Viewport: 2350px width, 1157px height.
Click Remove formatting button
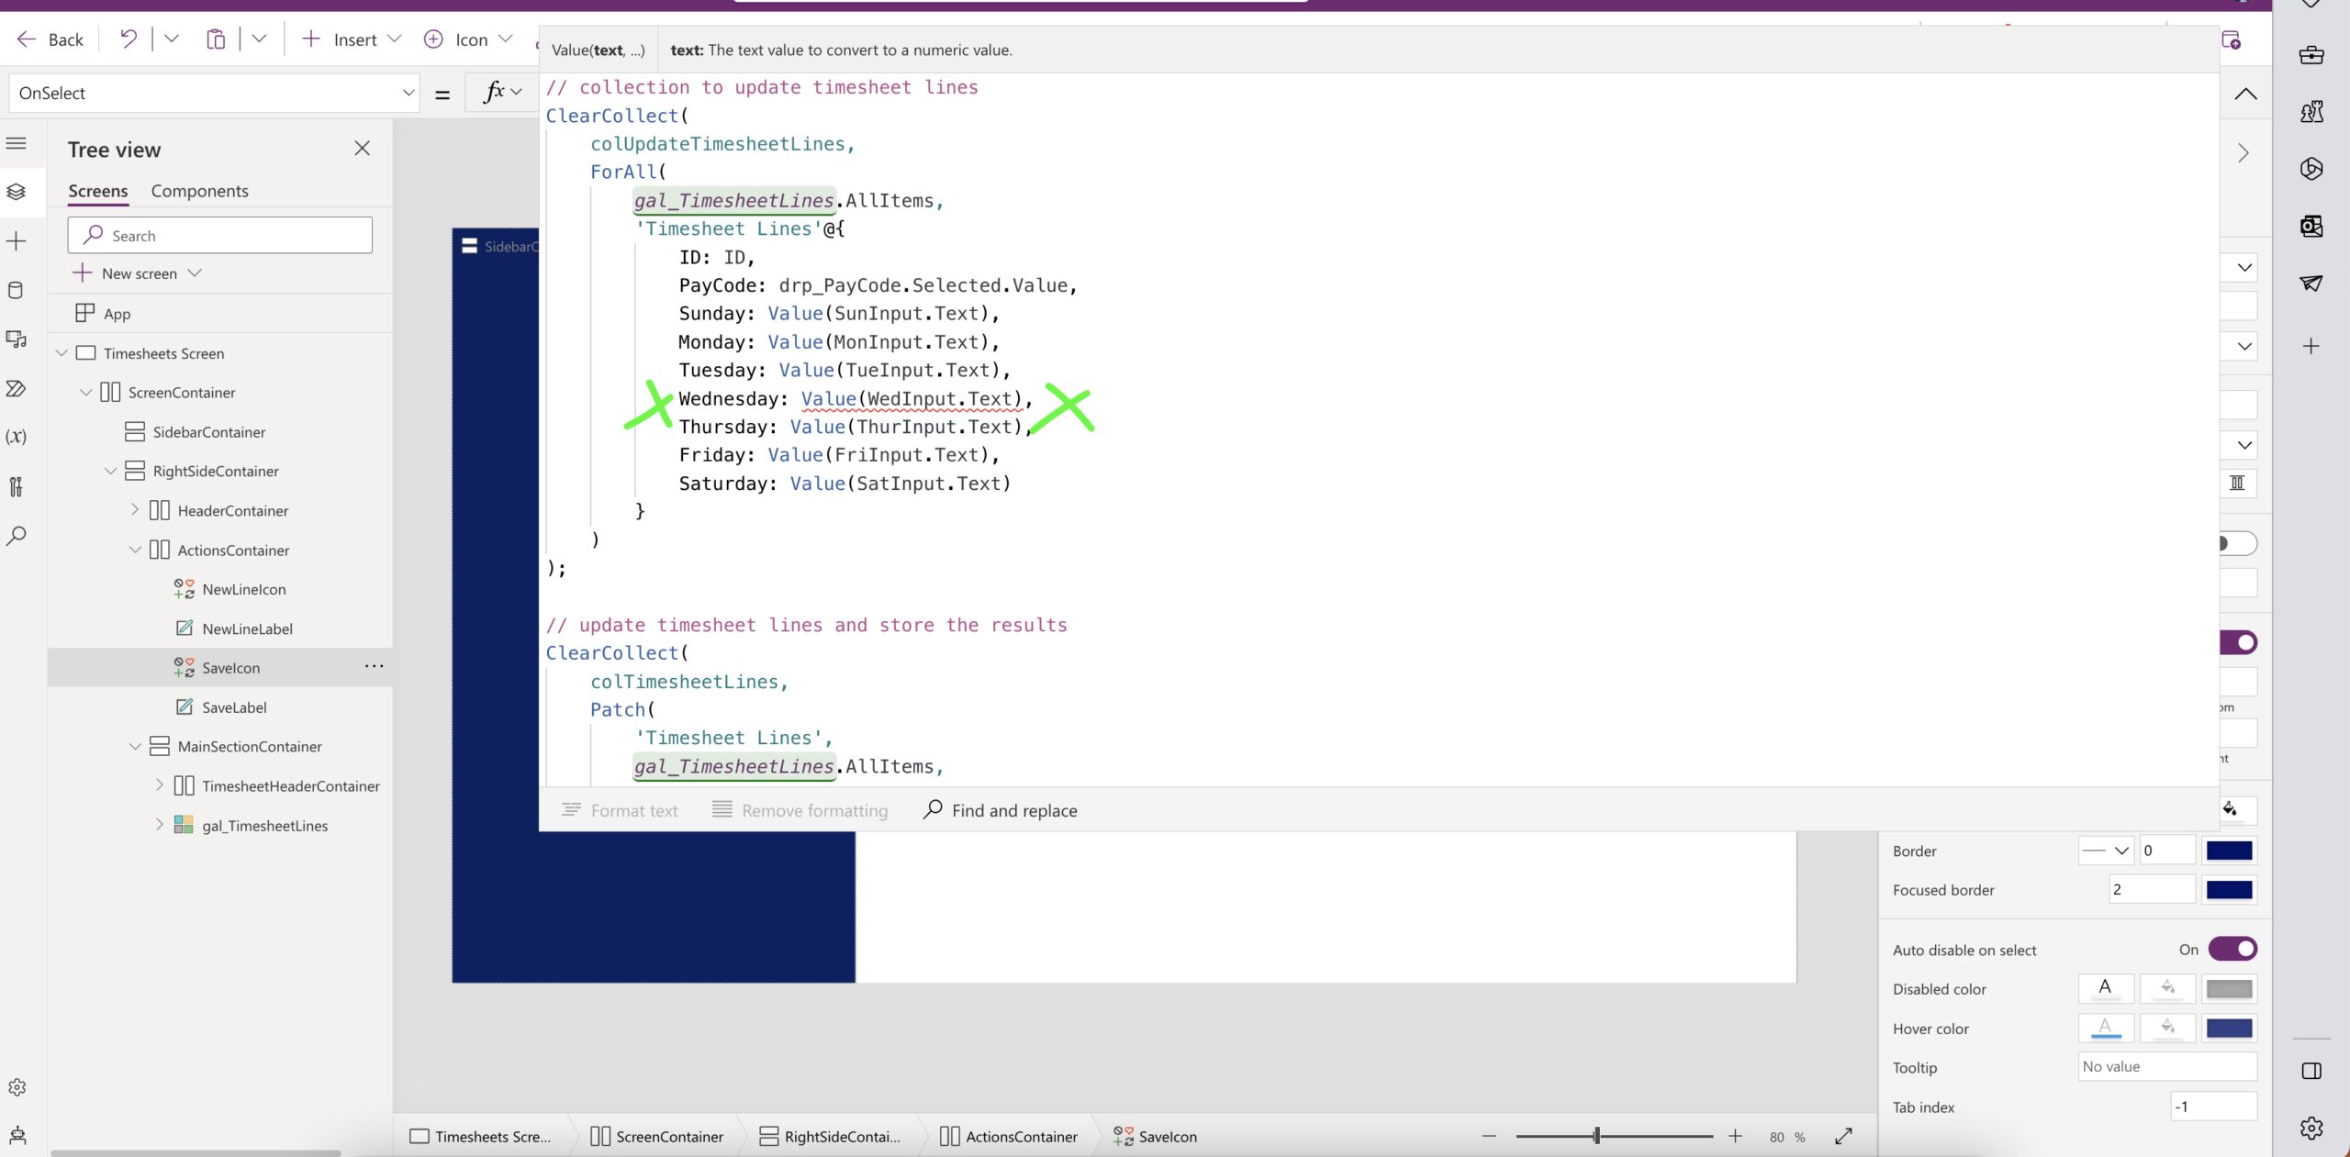[800, 810]
